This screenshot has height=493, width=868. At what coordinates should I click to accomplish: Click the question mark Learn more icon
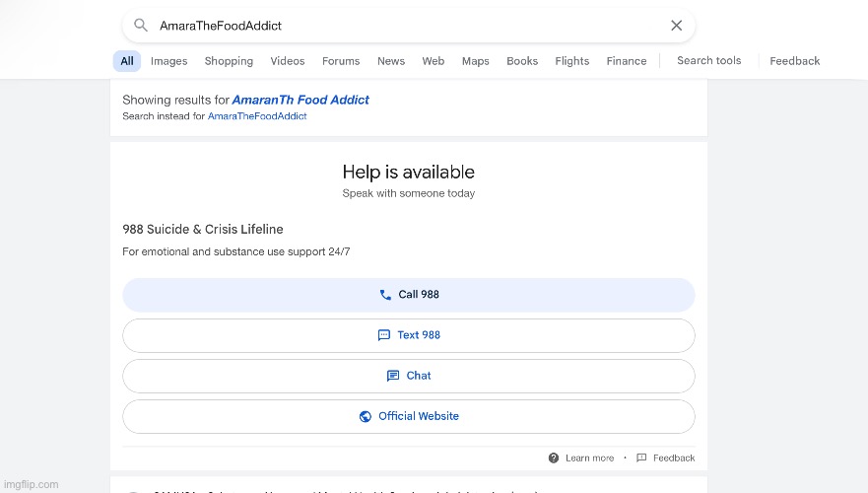[x=554, y=458]
